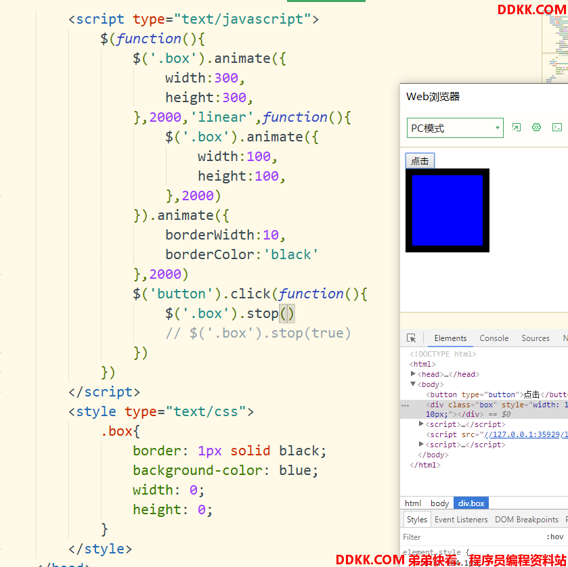The width and height of the screenshot is (568, 567).
Task: Select the <!DOCTYPE html> row
Action: [443, 354]
